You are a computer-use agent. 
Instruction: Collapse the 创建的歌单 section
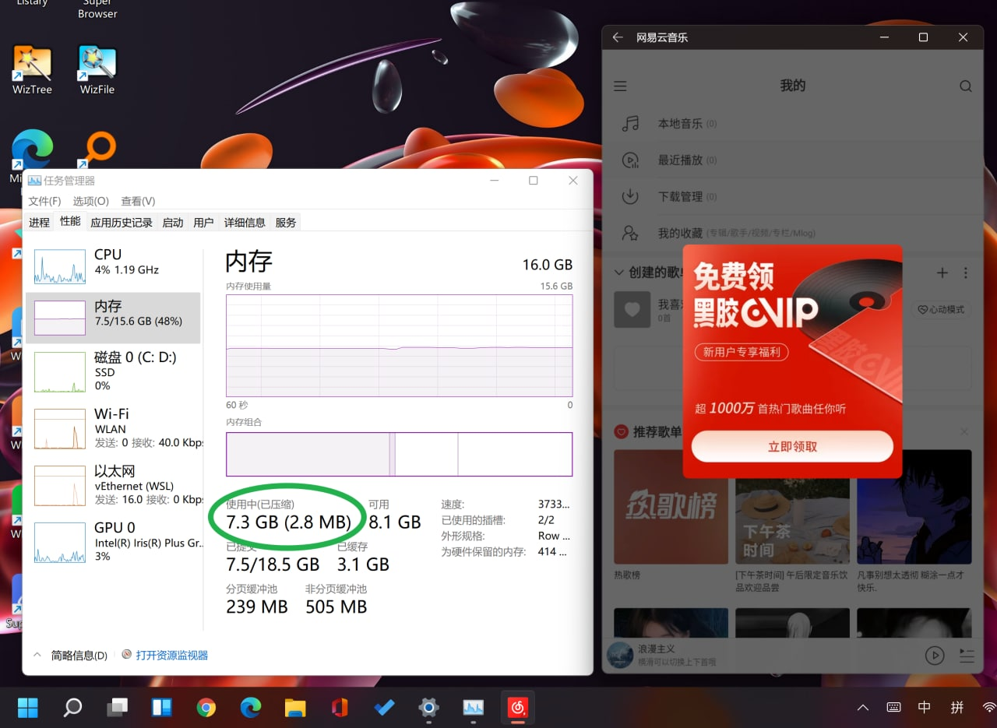(x=620, y=273)
